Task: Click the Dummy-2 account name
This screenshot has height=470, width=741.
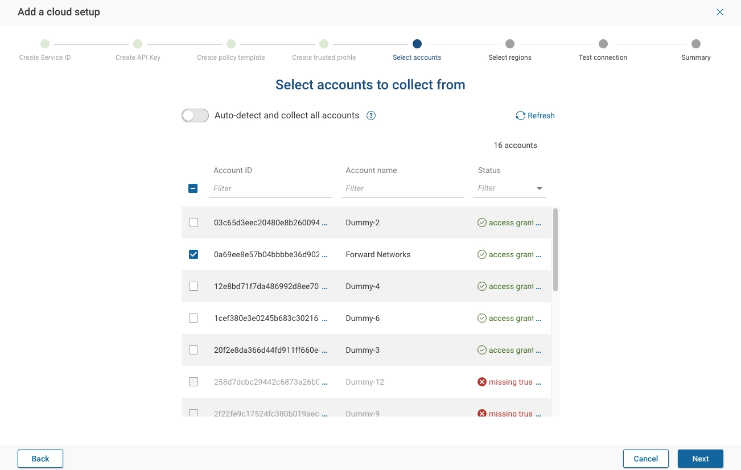Action: [x=363, y=222]
